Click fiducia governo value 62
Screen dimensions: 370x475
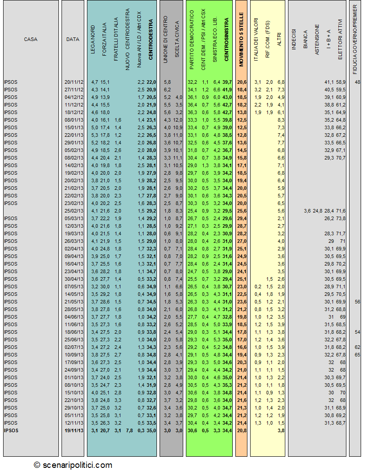coord(358,347)
